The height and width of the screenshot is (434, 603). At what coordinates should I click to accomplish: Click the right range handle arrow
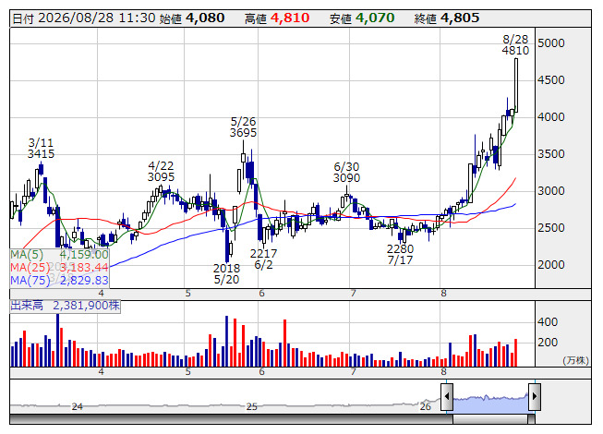coord(535,396)
